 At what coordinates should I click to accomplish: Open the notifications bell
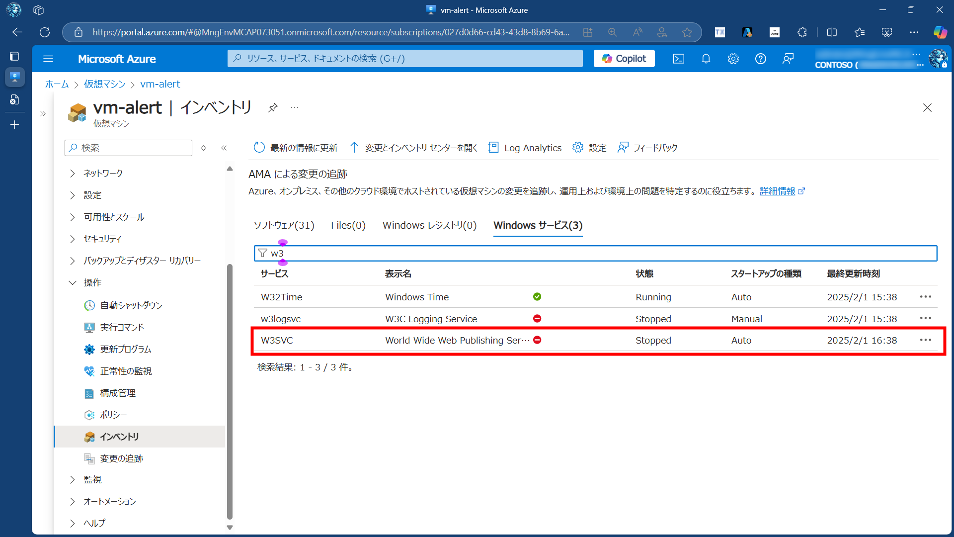click(706, 59)
